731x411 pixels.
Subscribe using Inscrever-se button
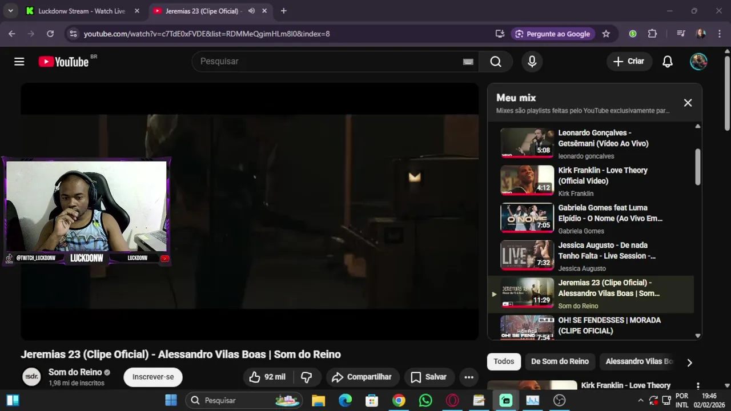click(x=153, y=377)
